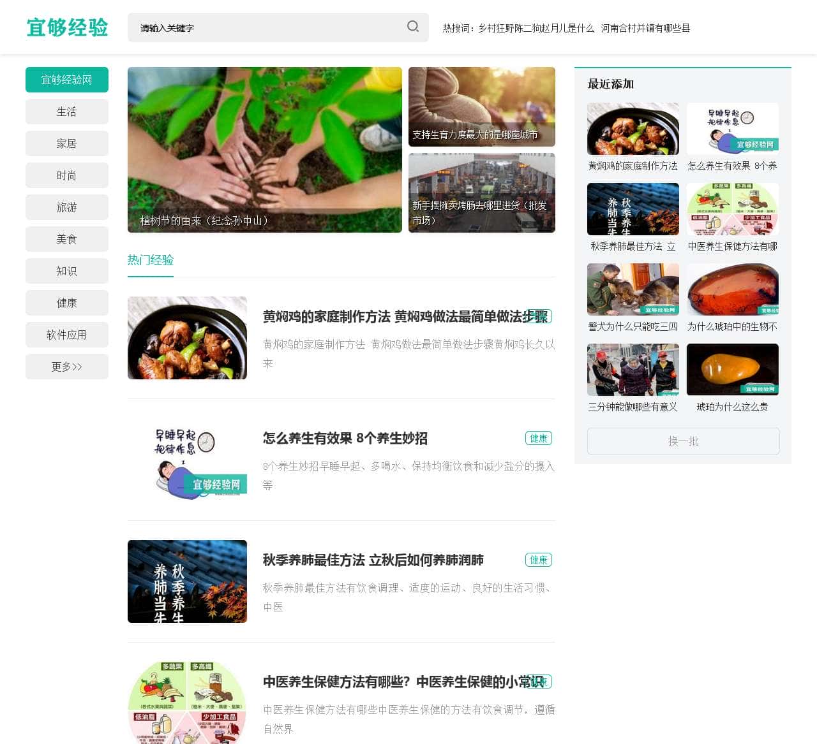Image resolution: width=817 pixels, height=744 pixels.
Task: Click the 秋季养肺最佳方法 caption in 最近添加
Action: pos(633,246)
